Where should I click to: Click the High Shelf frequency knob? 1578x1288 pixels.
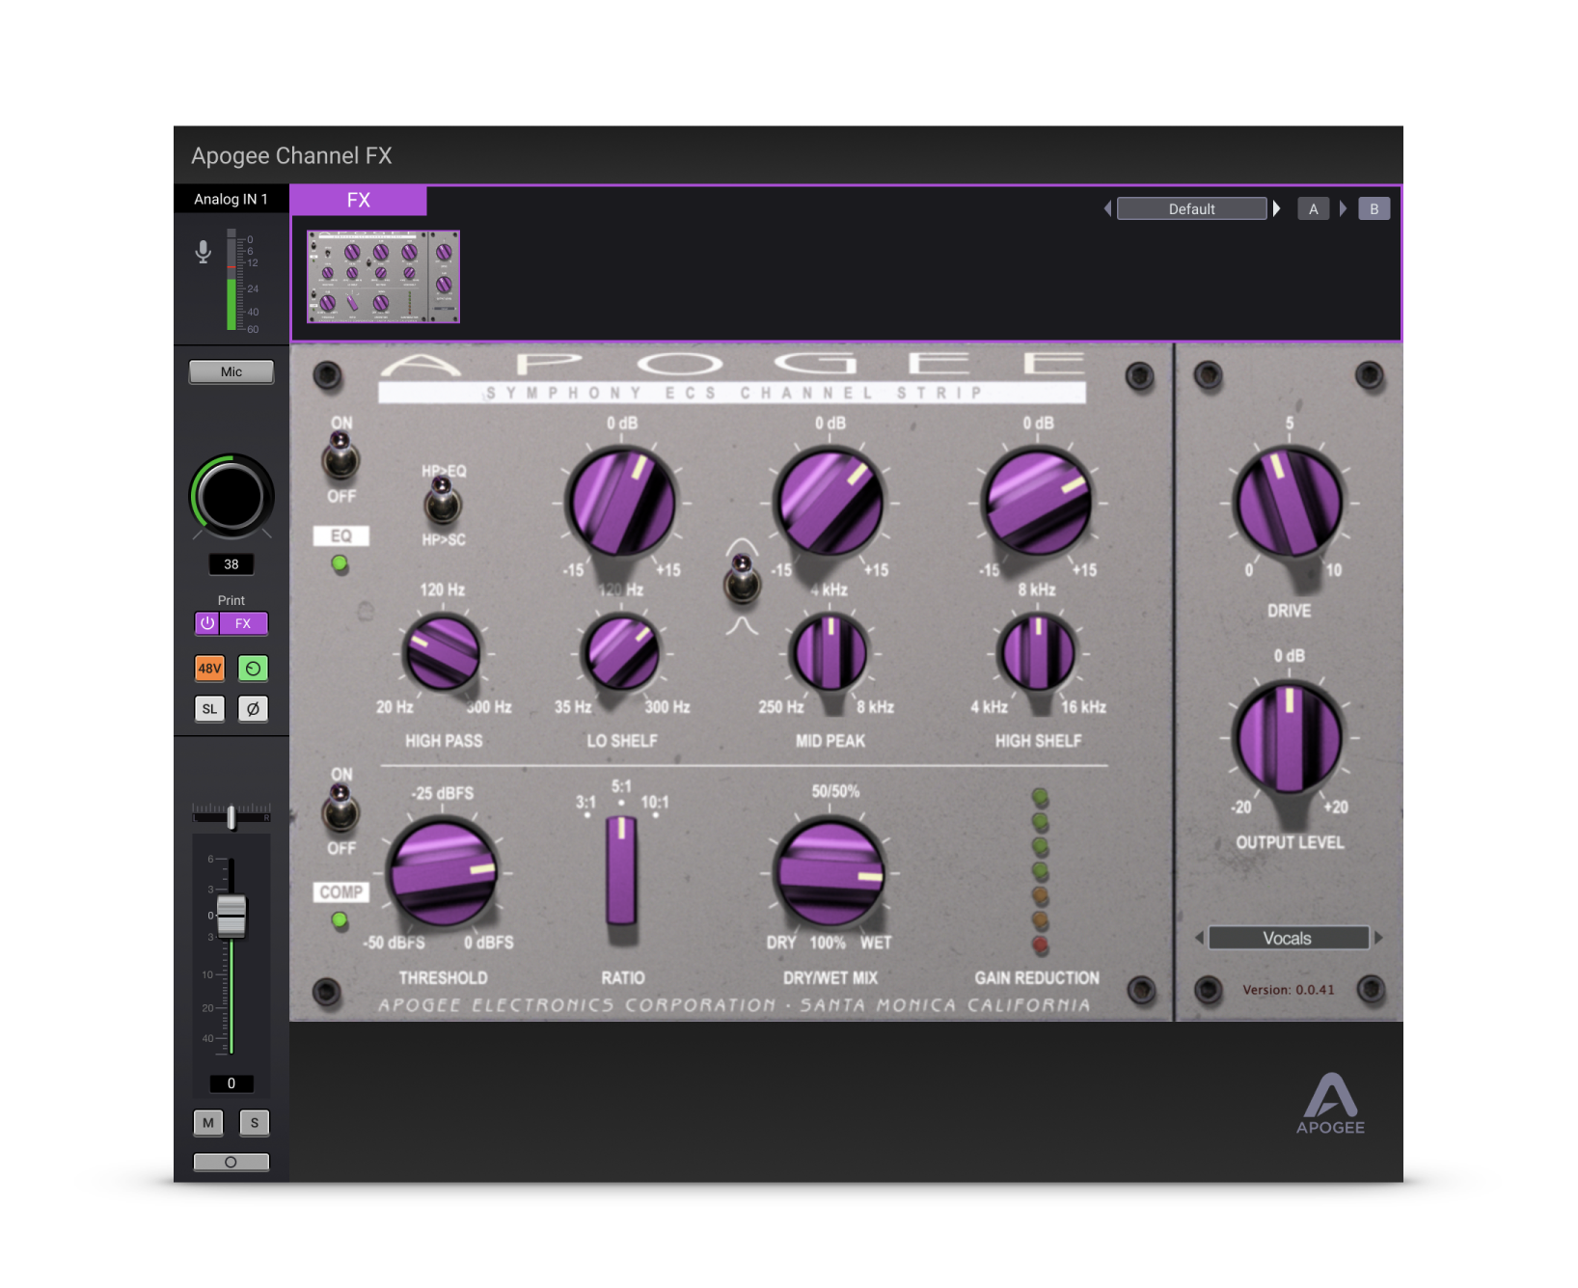point(1038,653)
